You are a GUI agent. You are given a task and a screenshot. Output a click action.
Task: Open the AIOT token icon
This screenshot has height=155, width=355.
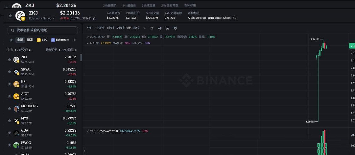16,96
